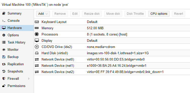Click the Processors chip icon
The width and height of the screenshot is (190, 93).
37,34
